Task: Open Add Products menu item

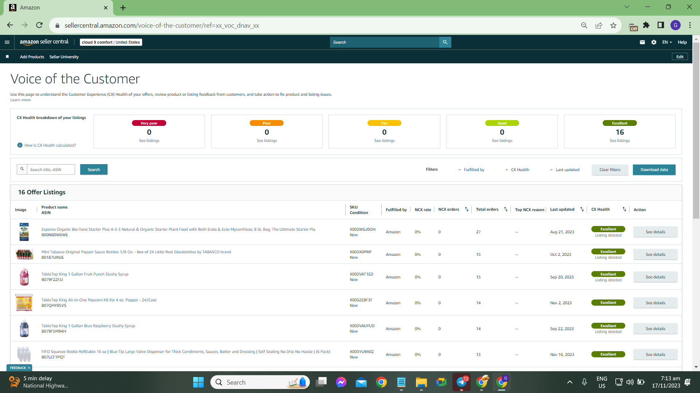Action: pyautogui.click(x=32, y=57)
